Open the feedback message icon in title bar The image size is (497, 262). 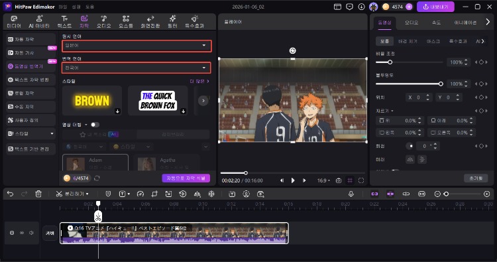(x=349, y=7)
